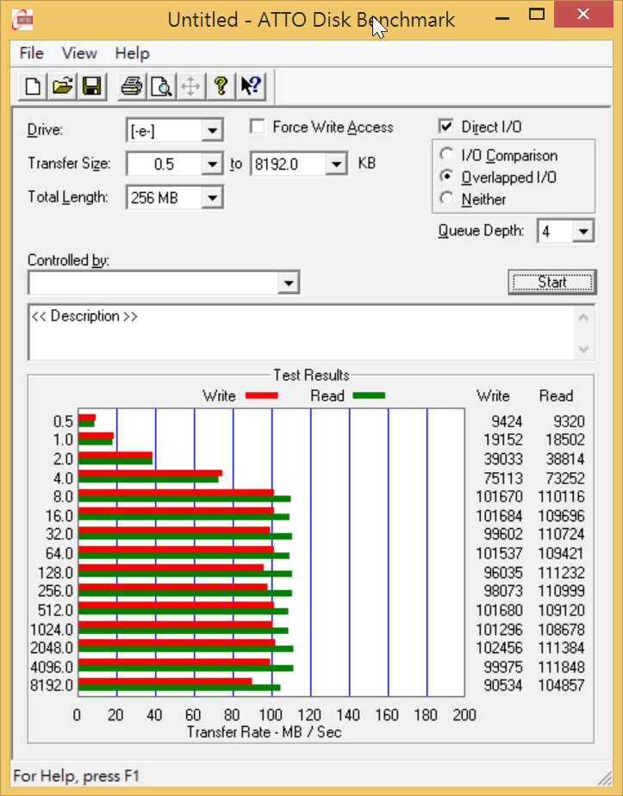Click the 128.0 transfer size row label

(55, 573)
